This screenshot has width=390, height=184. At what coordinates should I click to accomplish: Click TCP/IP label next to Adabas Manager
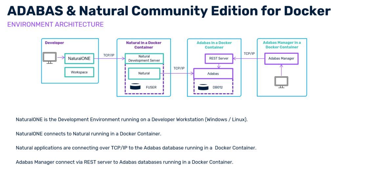pos(249,53)
